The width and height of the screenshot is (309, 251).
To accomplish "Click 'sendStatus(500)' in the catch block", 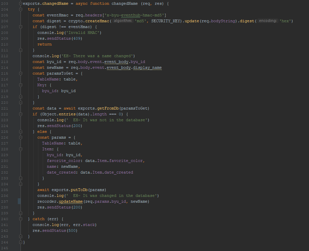I will tap(60, 230).
